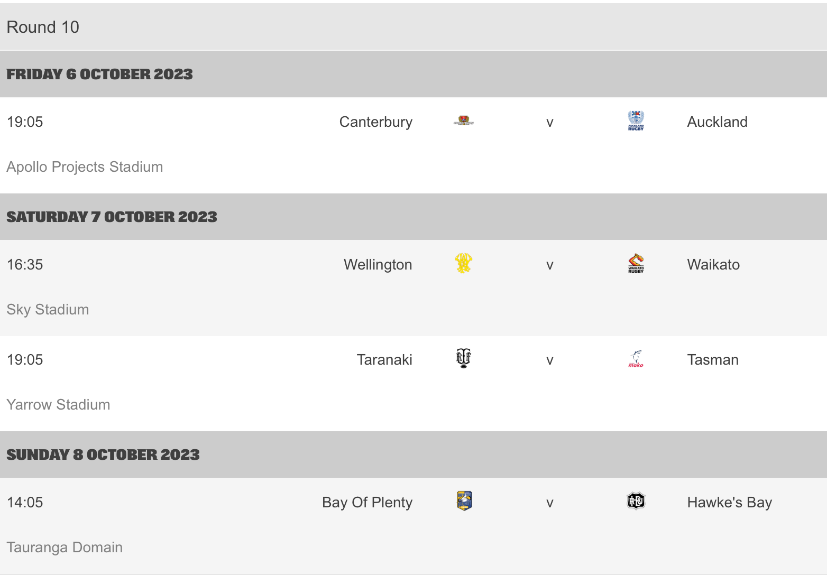Click the Tasman Mako logo
The image size is (827, 575).
636,359
